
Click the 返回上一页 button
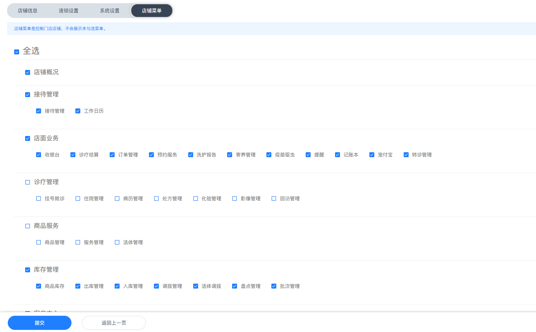coord(114,323)
